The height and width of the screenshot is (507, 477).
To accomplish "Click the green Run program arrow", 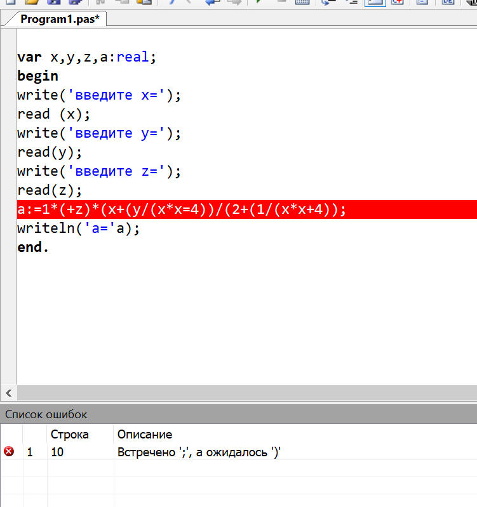I will (259, 3).
